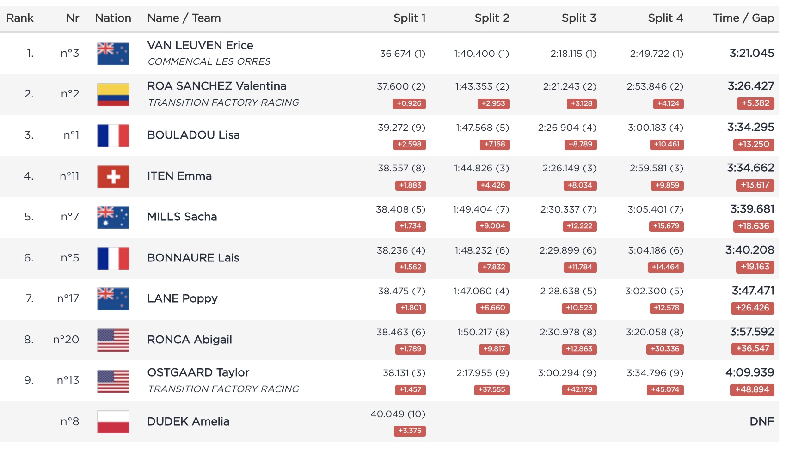Click the +48.894 gap badge

(752, 390)
